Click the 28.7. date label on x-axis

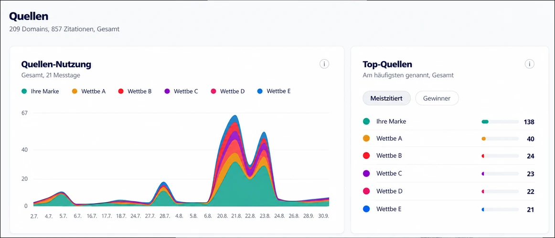point(164,216)
